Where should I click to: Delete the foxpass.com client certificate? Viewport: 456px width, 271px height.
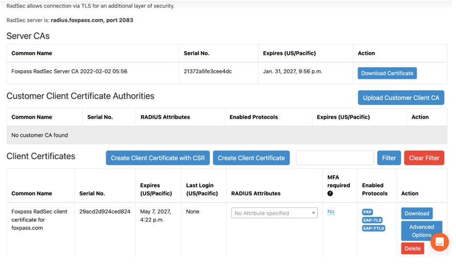(412, 249)
